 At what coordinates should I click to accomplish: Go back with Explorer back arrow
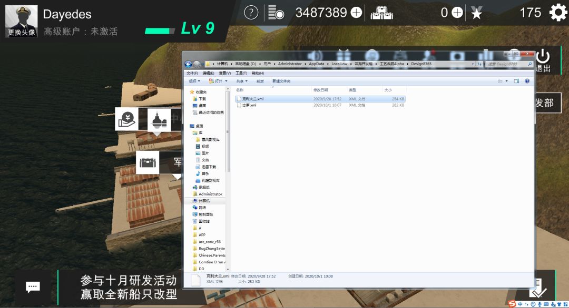(x=188, y=64)
